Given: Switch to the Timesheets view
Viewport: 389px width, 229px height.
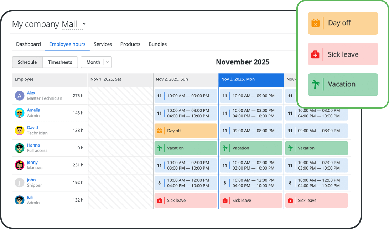Looking at the screenshot, I should coord(60,62).
